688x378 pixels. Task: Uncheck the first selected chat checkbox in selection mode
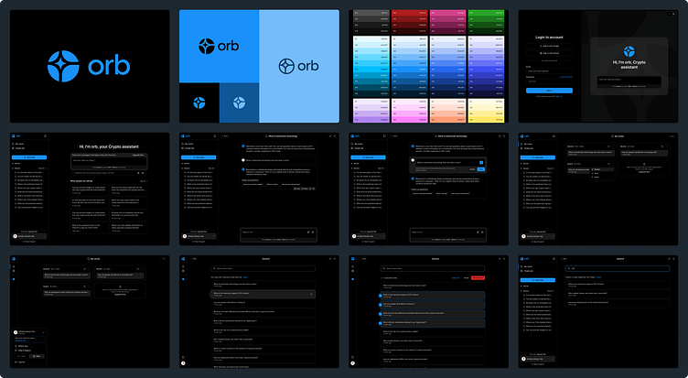pyautogui.click(x=381, y=296)
